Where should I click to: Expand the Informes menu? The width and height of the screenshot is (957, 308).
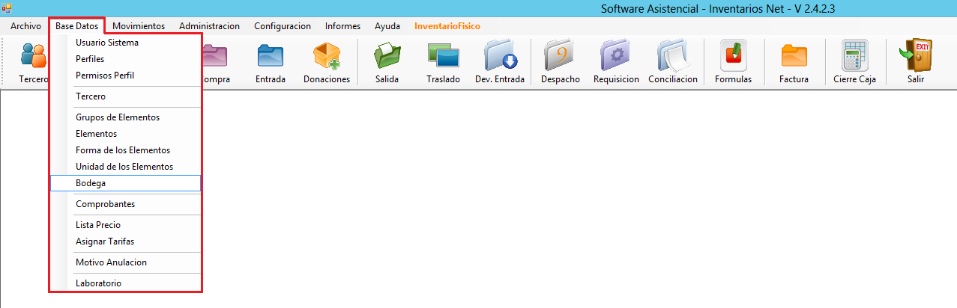click(x=342, y=26)
